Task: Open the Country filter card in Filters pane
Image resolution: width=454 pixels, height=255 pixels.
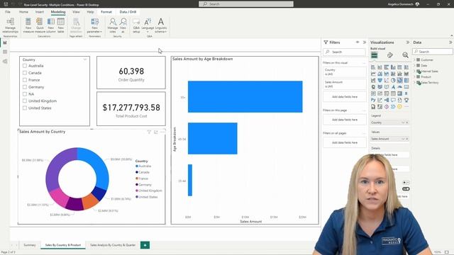Action: [345, 72]
